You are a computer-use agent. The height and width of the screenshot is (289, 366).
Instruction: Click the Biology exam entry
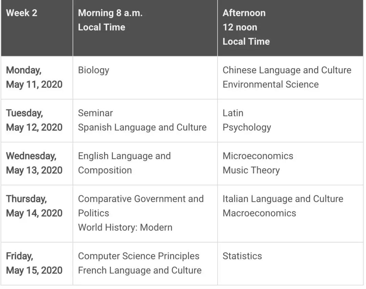click(94, 70)
